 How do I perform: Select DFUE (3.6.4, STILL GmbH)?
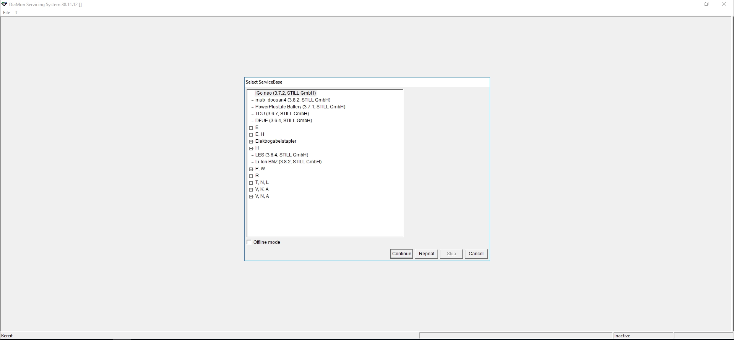pos(284,121)
